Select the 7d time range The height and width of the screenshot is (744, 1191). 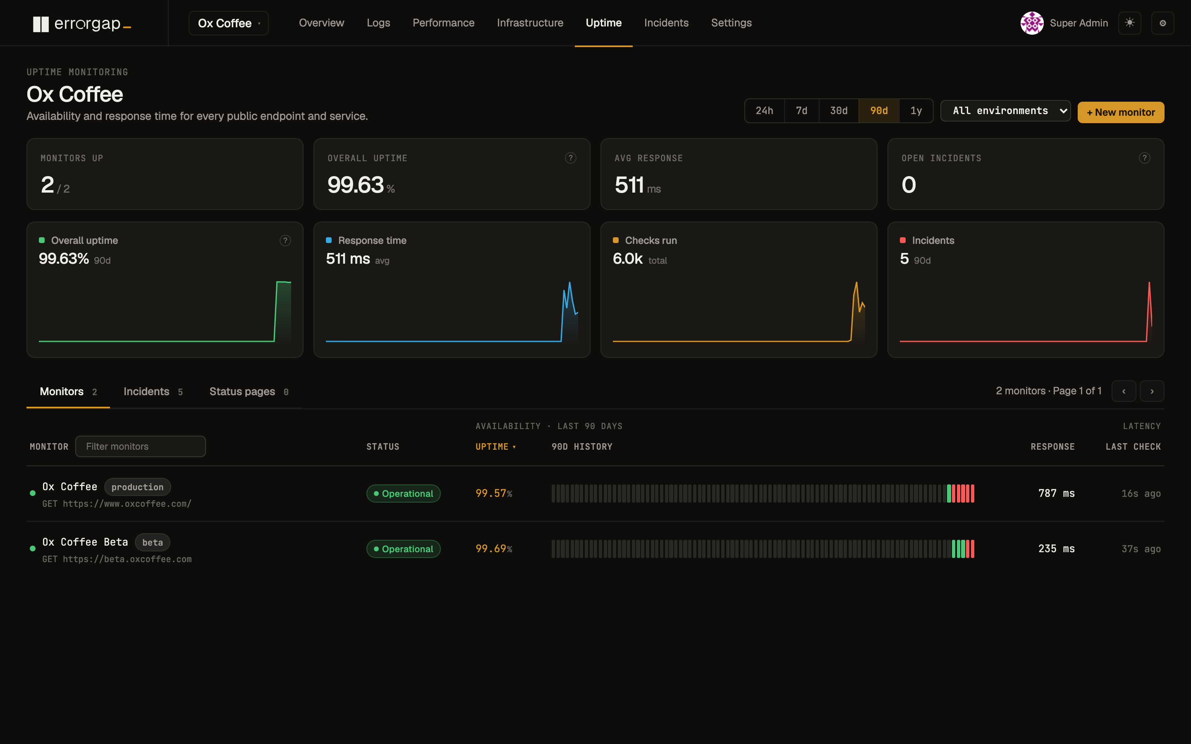pyautogui.click(x=801, y=111)
